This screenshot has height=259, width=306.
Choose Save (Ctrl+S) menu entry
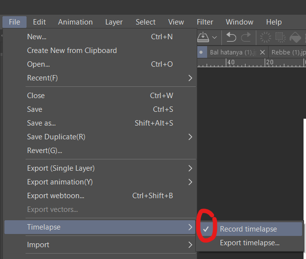tap(100, 109)
